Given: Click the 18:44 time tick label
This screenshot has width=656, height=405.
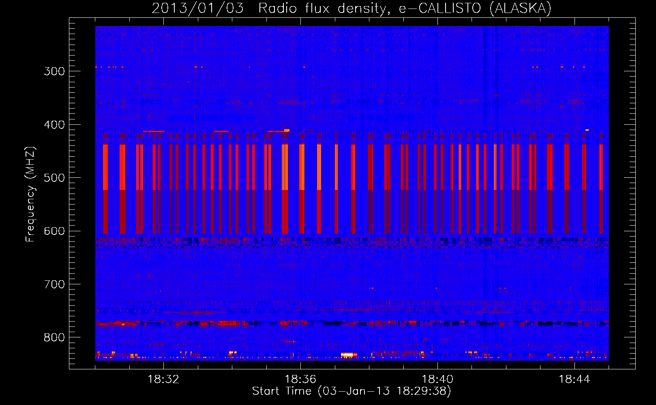Looking at the screenshot, I should (x=575, y=379).
